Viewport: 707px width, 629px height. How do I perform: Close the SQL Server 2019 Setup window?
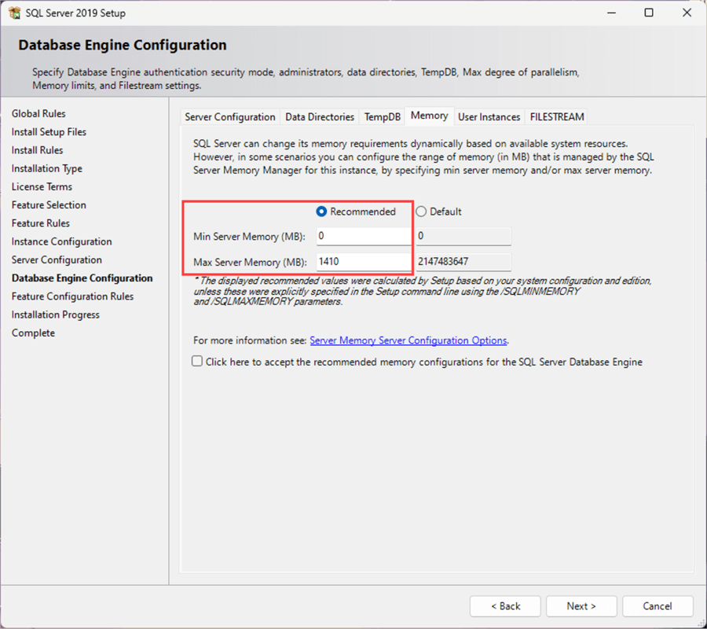coord(687,13)
